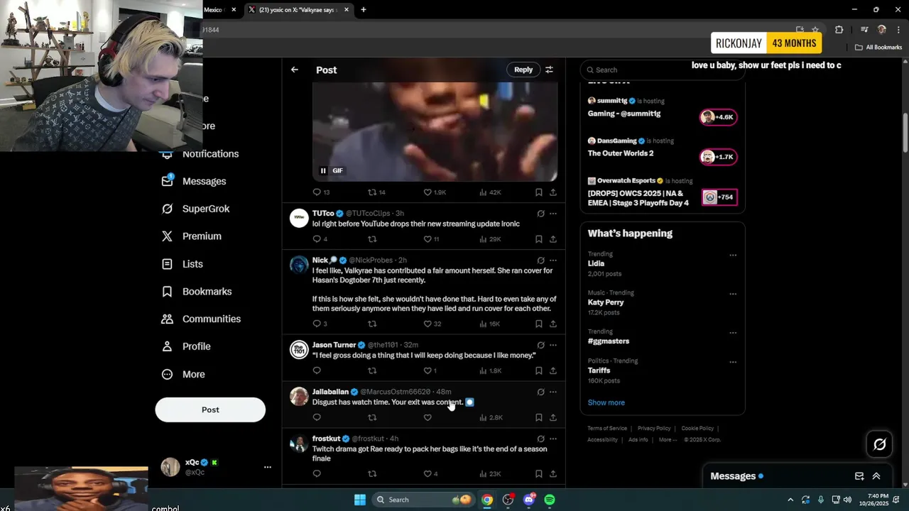
Task: Open Communities in the sidebar
Action: pos(201,319)
